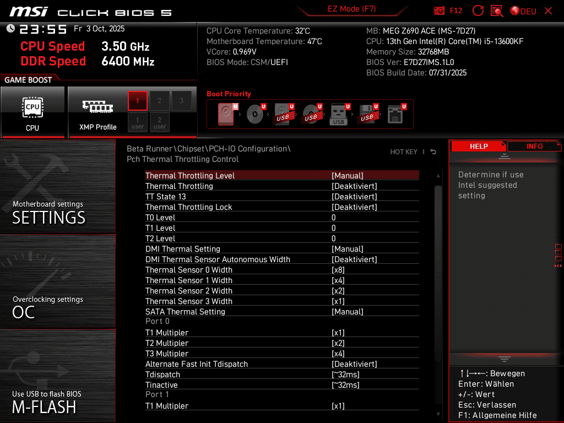Change DMI Thermal Sensor Autonomous Width
564x423 pixels.
pyautogui.click(x=282, y=259)
